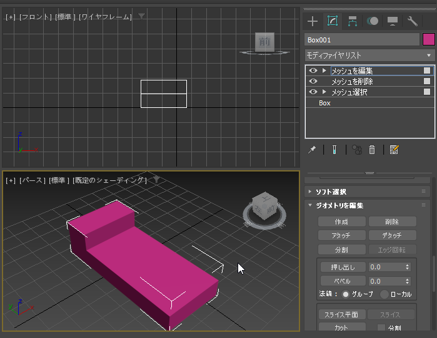The height and width of the screenshot is (338, 437).
Task: Click the front viewport filter funnel icon
Action: click(141, 17)
